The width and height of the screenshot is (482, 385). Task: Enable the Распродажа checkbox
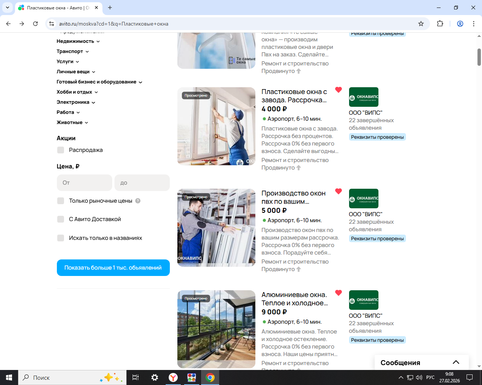61,150
